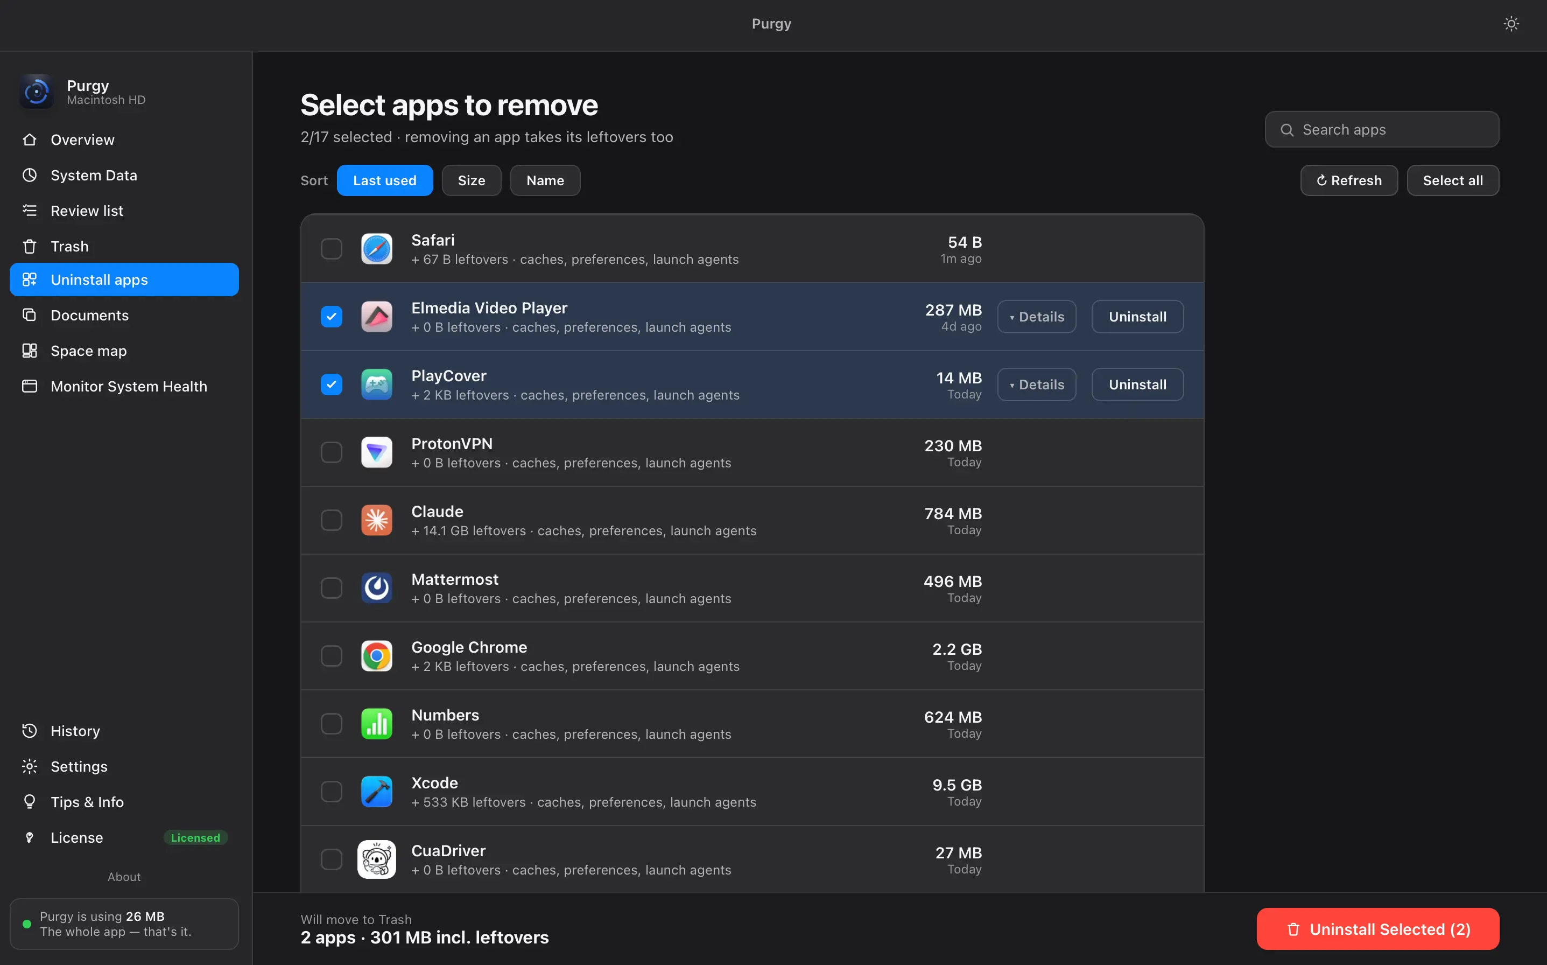Click the History clock icon
This screenshot has height=965, width=1547.
pyautogui.click(x=30, y=731)
